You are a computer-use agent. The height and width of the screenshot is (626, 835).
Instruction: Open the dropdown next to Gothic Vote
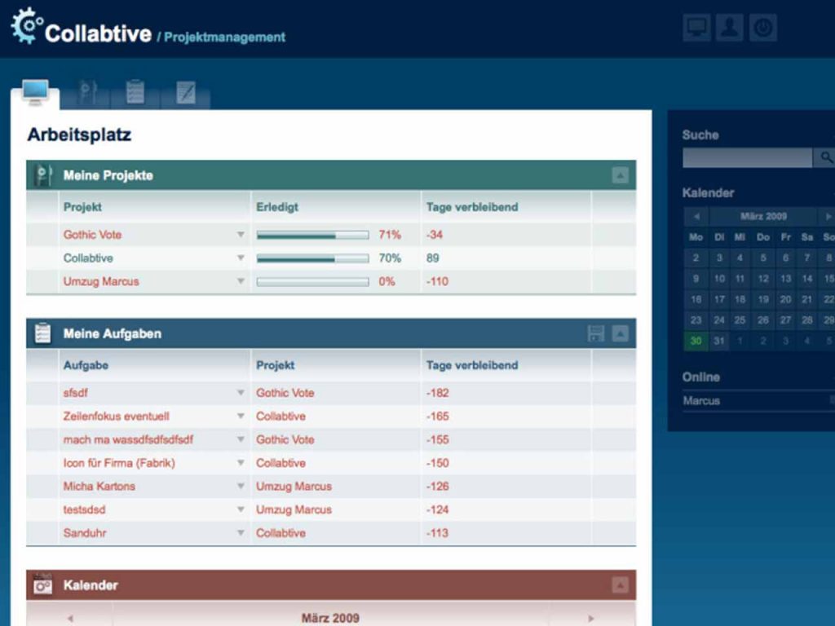point(241,235)
